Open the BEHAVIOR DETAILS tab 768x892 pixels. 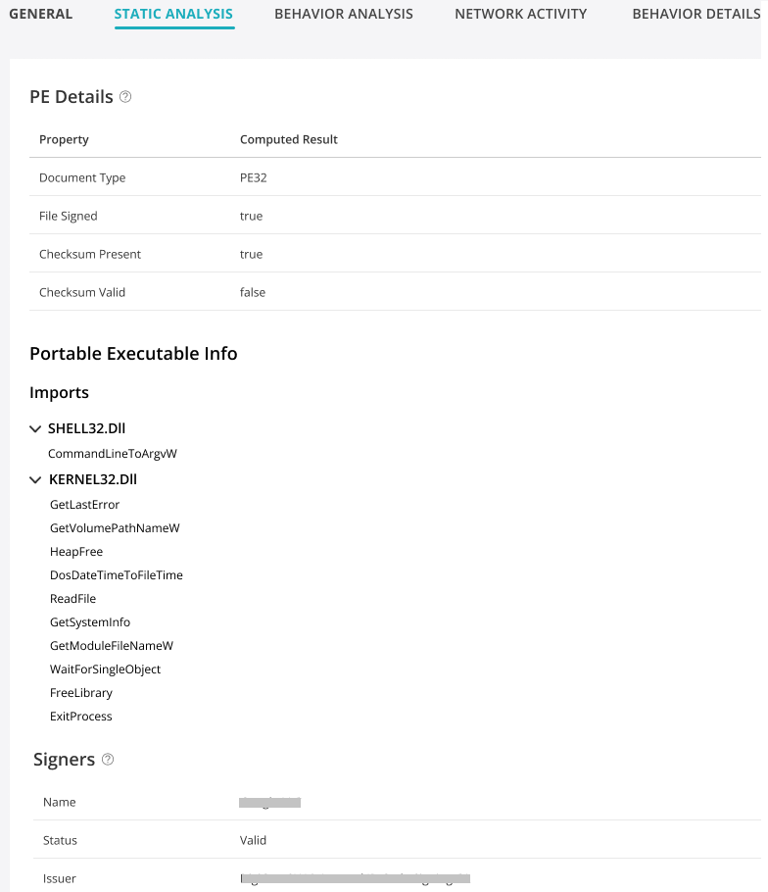click(x=696, y=14)
